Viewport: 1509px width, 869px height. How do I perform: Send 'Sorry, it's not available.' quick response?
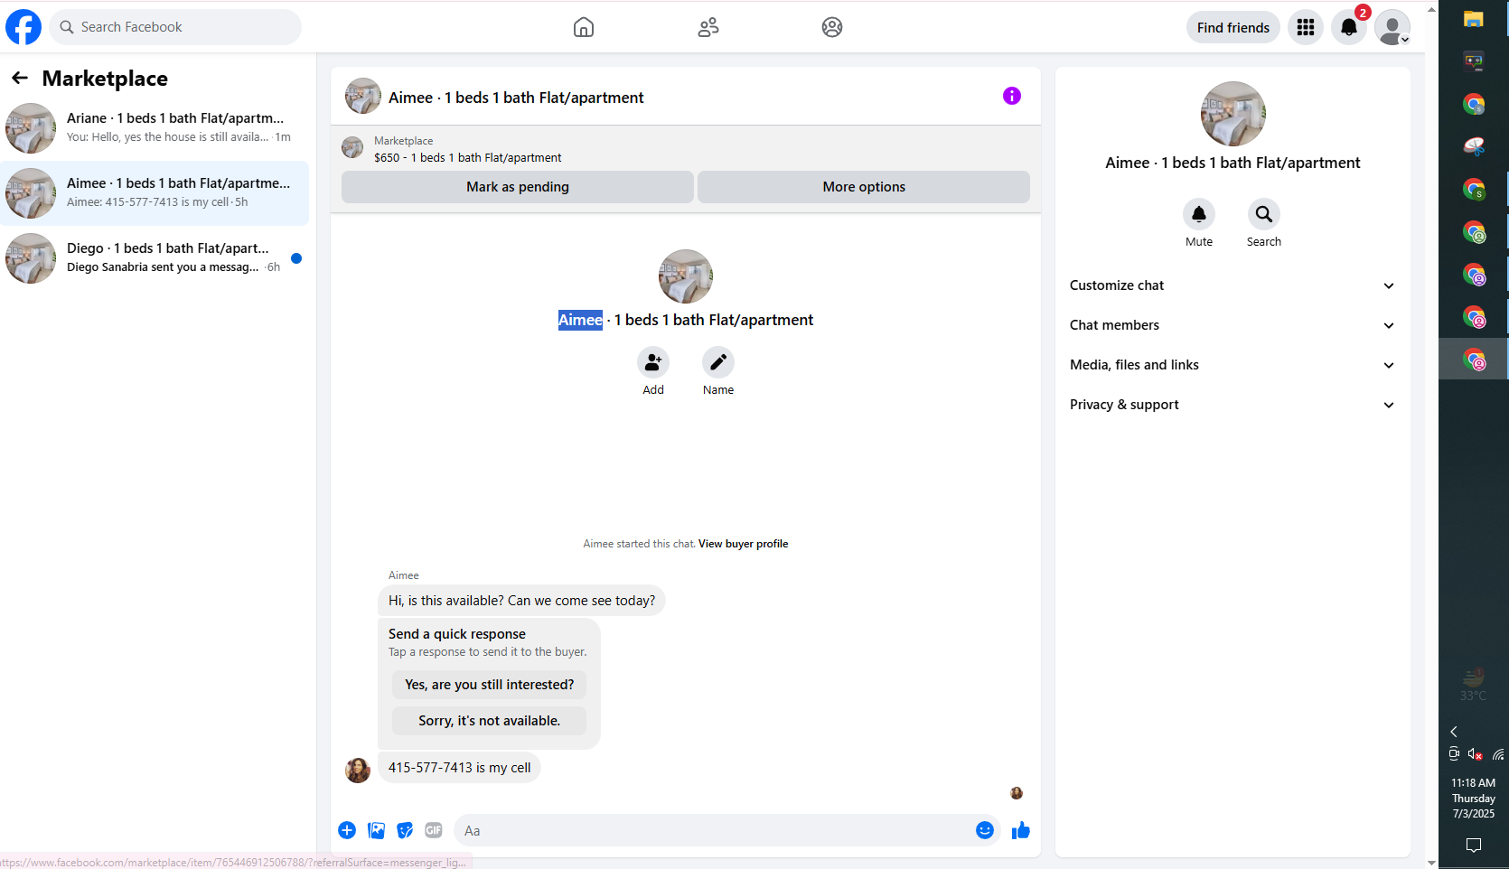coord(489,721)
